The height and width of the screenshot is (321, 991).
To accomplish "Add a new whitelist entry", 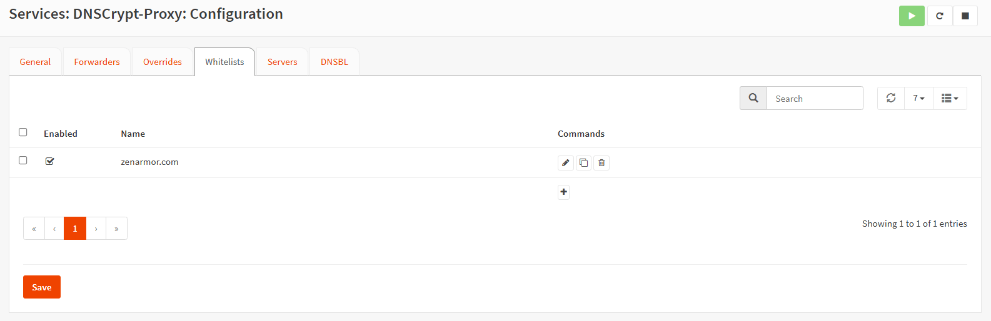I will click(563, 192).
